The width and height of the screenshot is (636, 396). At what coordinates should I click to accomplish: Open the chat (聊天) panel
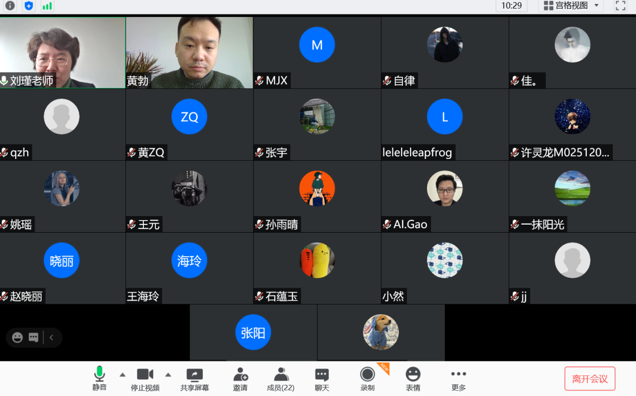tap(322, 379)
